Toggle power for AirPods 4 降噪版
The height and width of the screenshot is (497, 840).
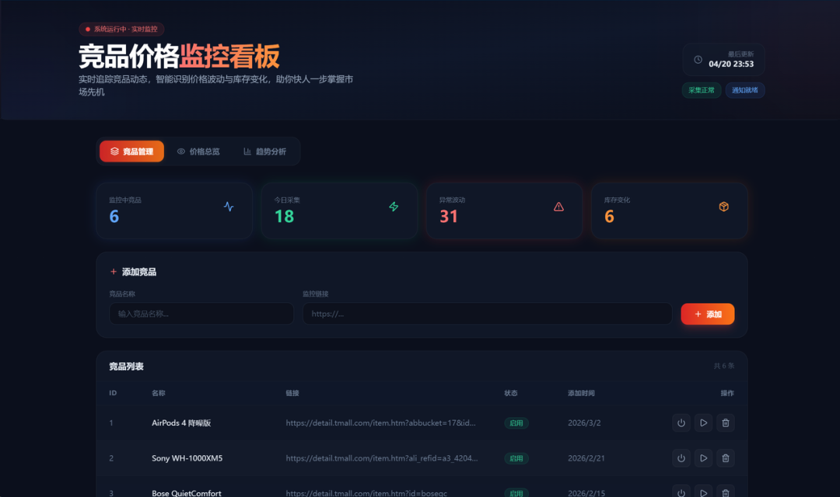(681, 423)
